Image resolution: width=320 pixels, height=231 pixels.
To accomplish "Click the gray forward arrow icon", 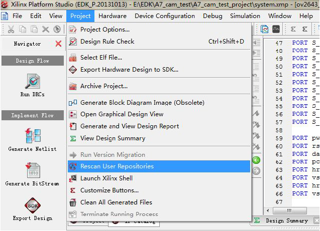I will pos(256,171).
